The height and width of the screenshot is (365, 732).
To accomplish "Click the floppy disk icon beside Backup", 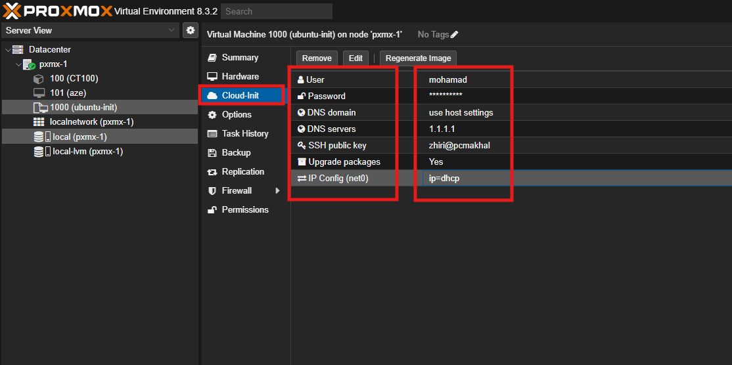I will (212, 153).
